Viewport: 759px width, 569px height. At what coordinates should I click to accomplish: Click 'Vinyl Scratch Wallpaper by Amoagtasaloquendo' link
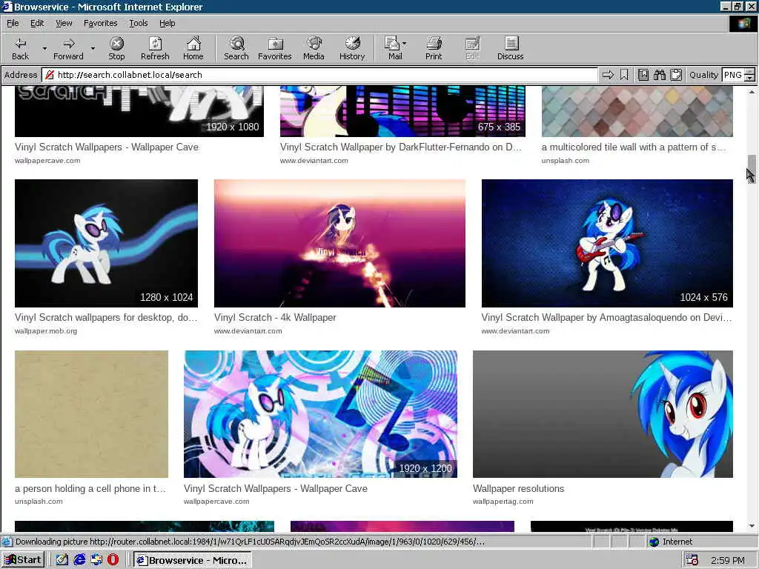[x=606, y=317]
